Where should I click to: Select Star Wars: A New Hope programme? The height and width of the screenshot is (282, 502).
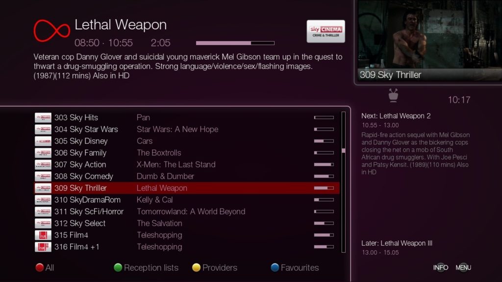click(x=177, y=129)
